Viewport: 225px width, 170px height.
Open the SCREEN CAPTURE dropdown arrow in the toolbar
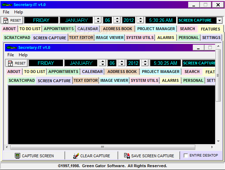pos(219,21)
